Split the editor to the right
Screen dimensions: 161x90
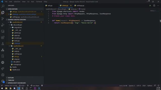[x=154, y=5]
